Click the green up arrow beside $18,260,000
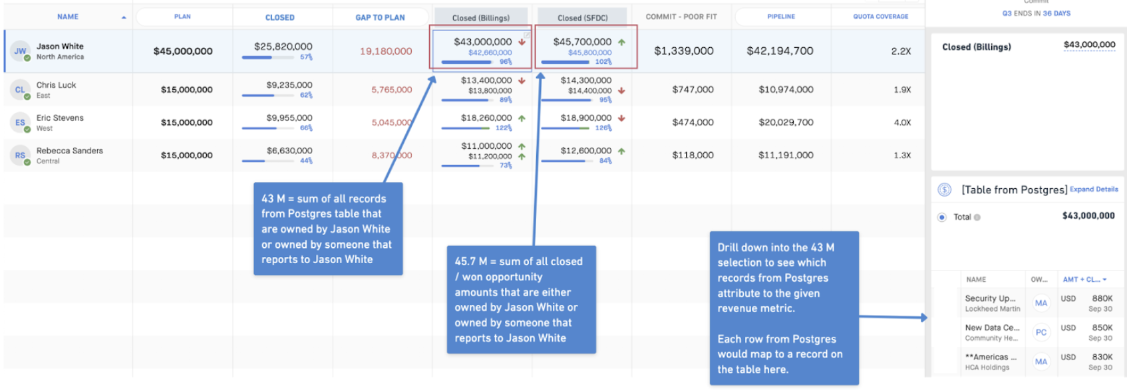This screenshot has width=1127, height=392. (x=522, y=118)
